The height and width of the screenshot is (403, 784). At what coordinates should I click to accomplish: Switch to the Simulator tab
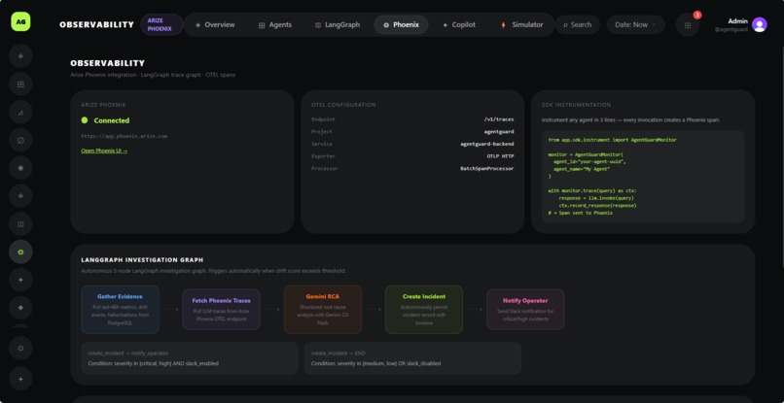522,25
